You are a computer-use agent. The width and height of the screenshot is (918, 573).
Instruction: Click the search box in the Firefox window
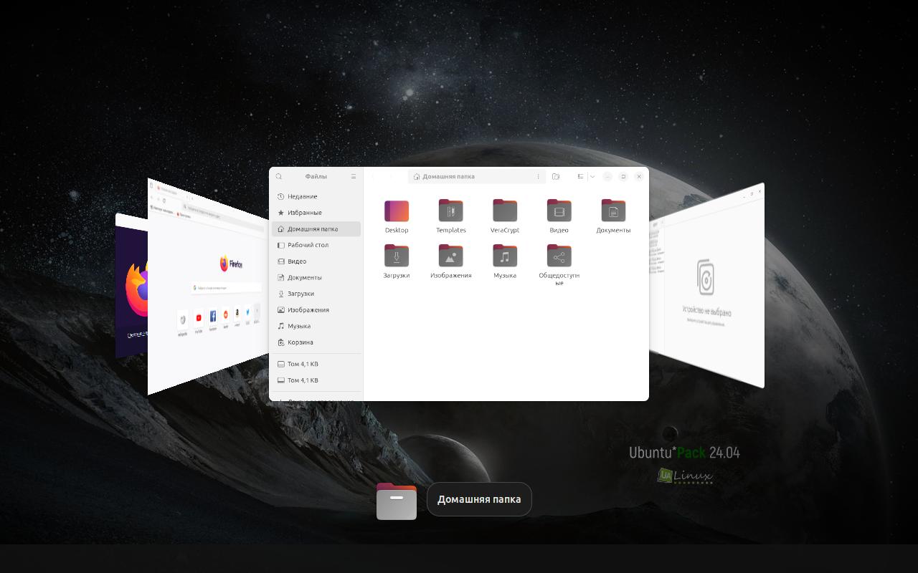(x=226, y=287)
